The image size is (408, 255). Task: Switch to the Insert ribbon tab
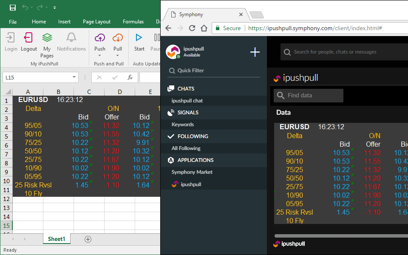[64, 22]
